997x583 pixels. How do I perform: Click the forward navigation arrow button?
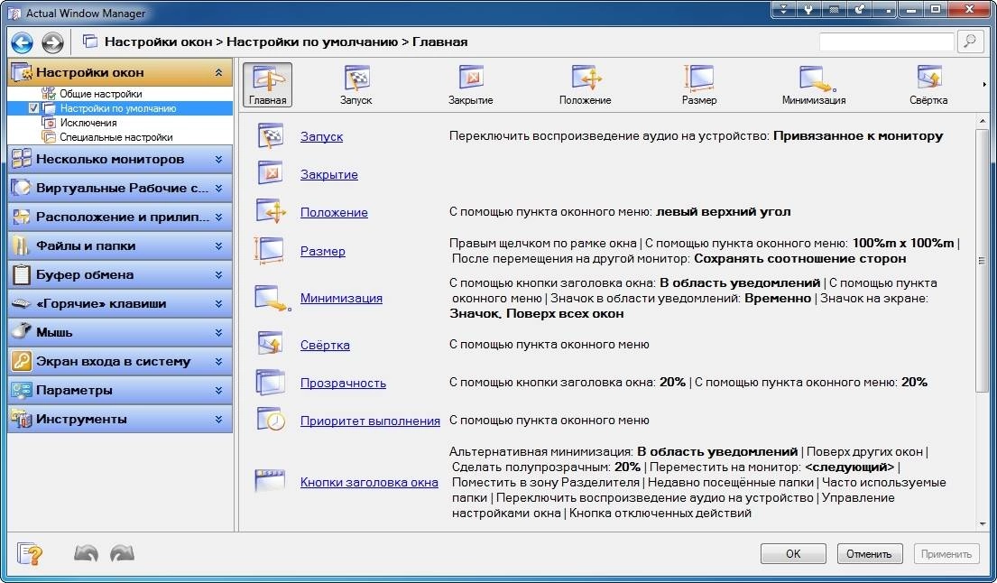point(52,42)
